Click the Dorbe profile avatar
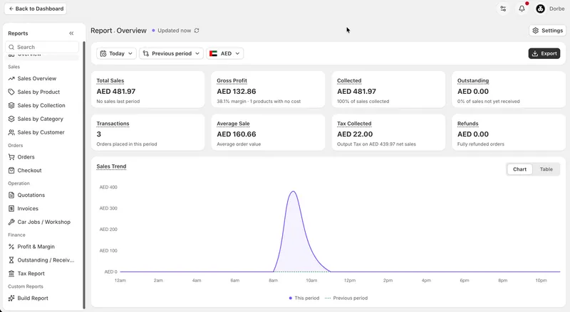Viewport: 570px width, 312px height. tap(540, 9)
